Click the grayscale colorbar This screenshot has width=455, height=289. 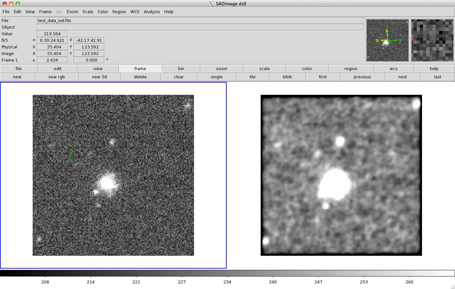point(227,273)
